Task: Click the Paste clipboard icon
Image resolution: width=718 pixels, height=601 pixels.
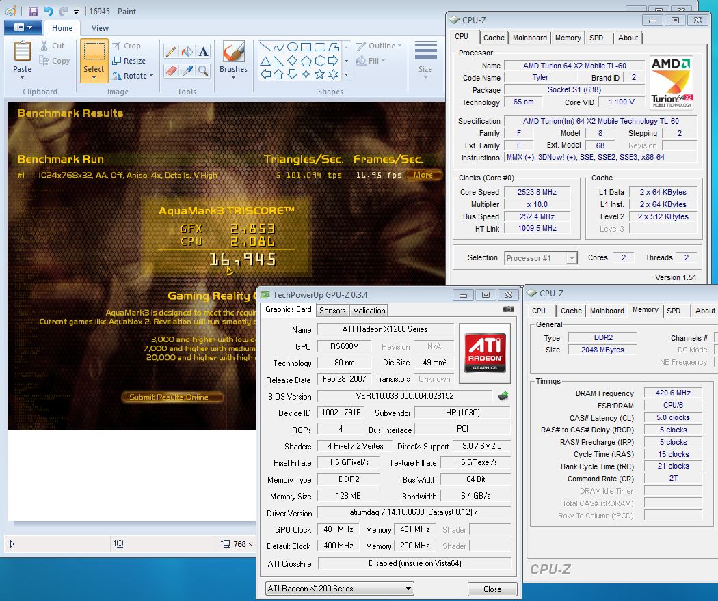Action: pos(22,51)
